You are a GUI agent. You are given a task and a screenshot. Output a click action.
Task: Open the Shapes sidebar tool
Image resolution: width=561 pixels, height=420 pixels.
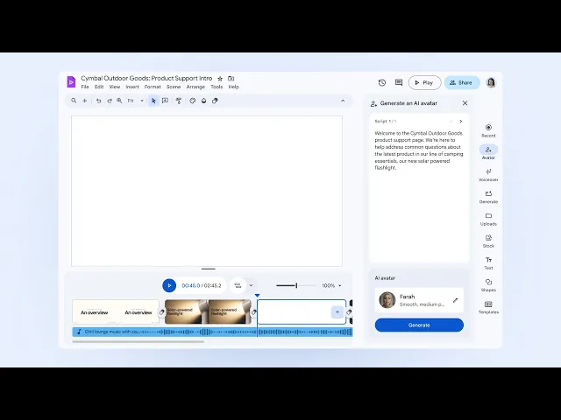488,285
